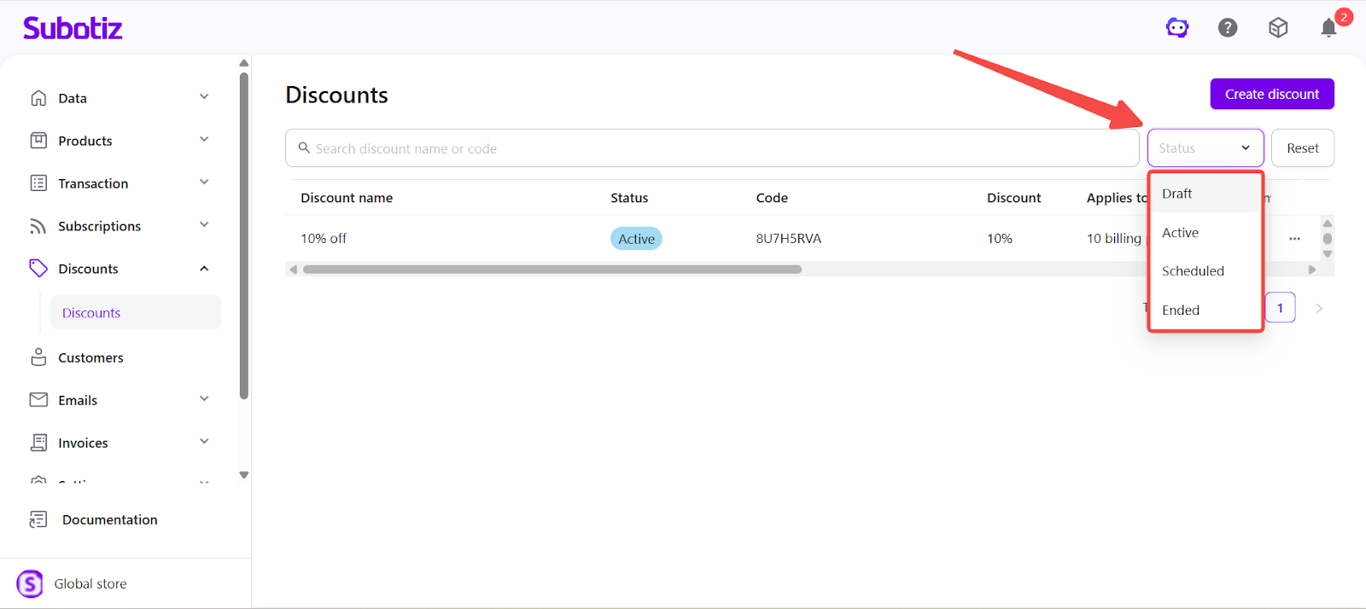Click the help question mark icon
The height and width of the screenshot is (609, 1366).
click(x=1228, y=28)
